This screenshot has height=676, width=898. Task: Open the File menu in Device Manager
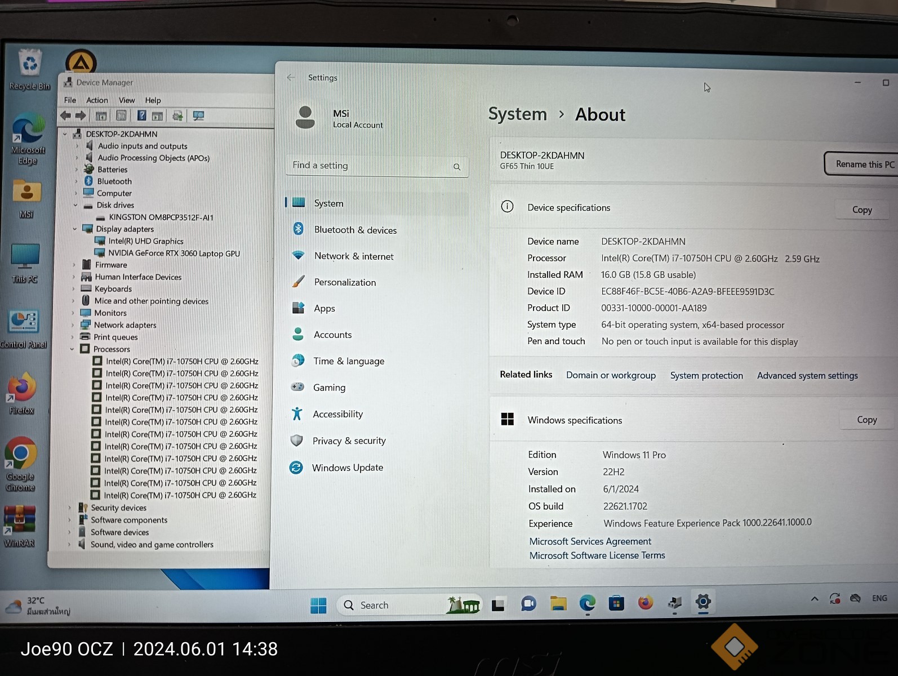pyautogui.click(x=70, y=100)
